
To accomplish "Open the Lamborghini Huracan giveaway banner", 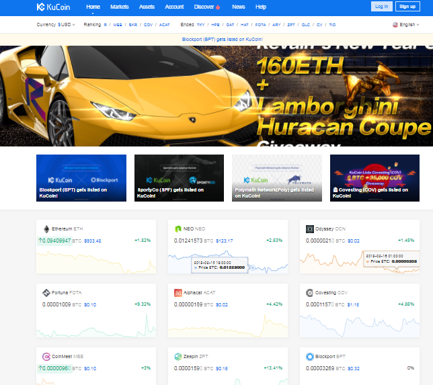I will 216,96.
